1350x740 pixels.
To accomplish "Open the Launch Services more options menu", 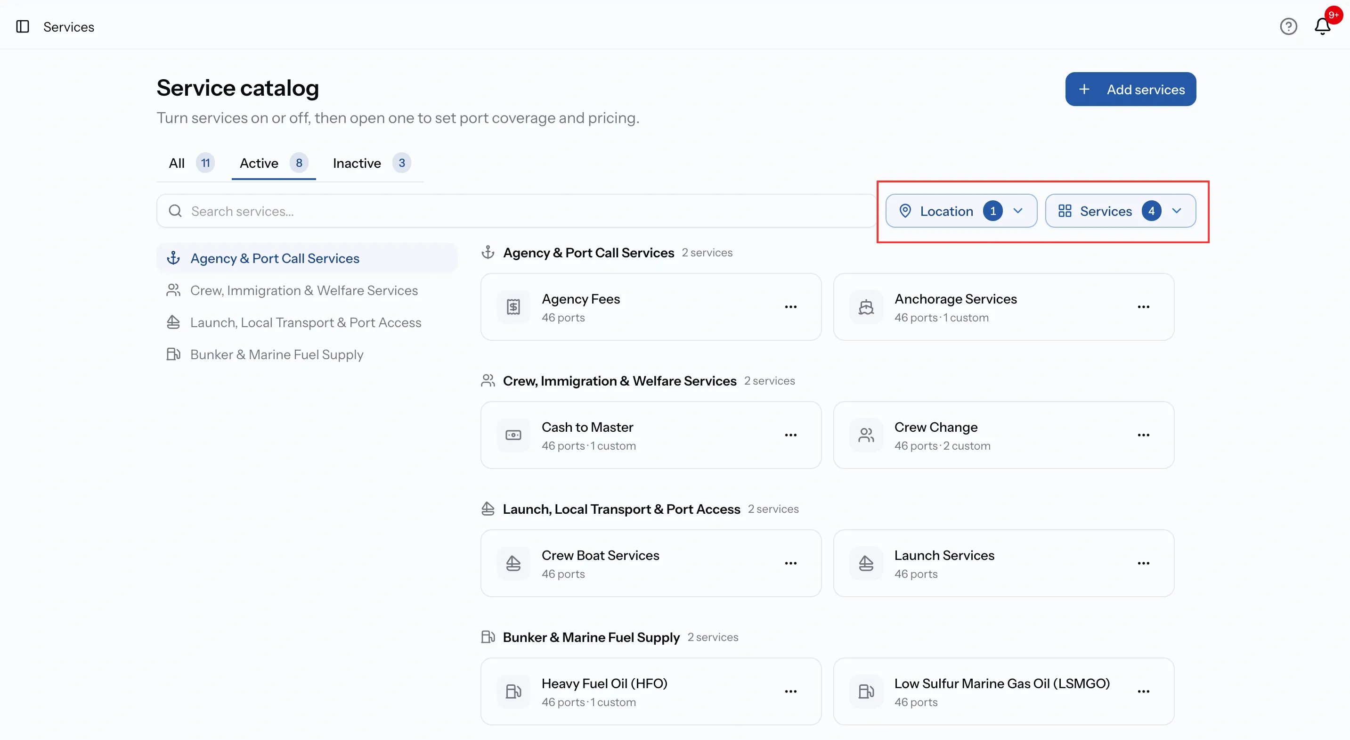I will pos(1143,563).
